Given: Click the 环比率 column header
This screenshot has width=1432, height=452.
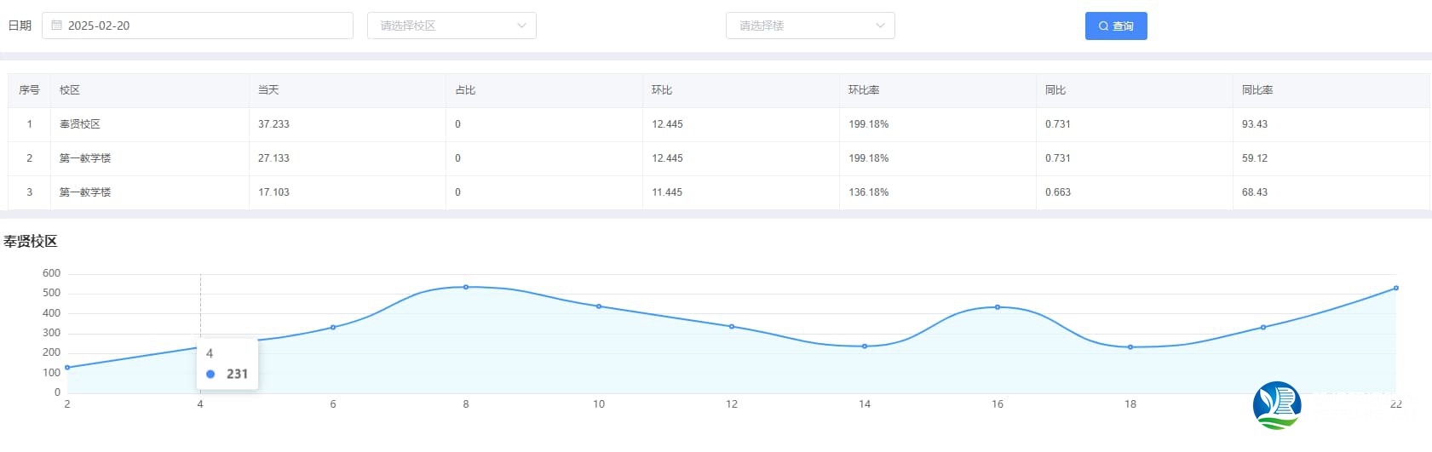Looking at the screenshot, I should click(x=863, y=90).
